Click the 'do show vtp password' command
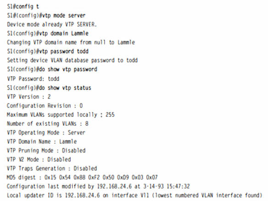 (x=68, y=70)
